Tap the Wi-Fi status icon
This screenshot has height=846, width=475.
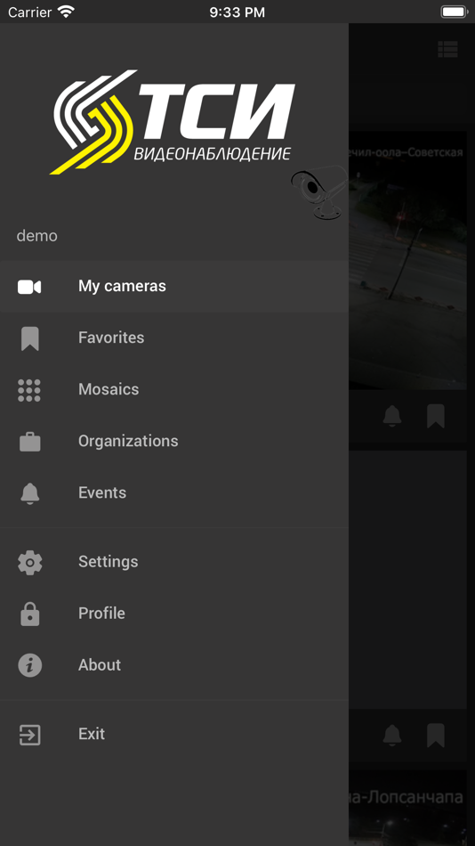tap(67, 12)
